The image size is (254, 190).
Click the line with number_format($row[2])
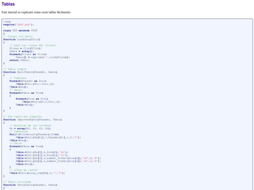click(x=58, y=158)
